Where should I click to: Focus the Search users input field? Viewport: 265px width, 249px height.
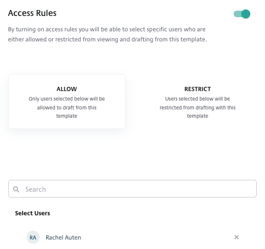(132, 189)
